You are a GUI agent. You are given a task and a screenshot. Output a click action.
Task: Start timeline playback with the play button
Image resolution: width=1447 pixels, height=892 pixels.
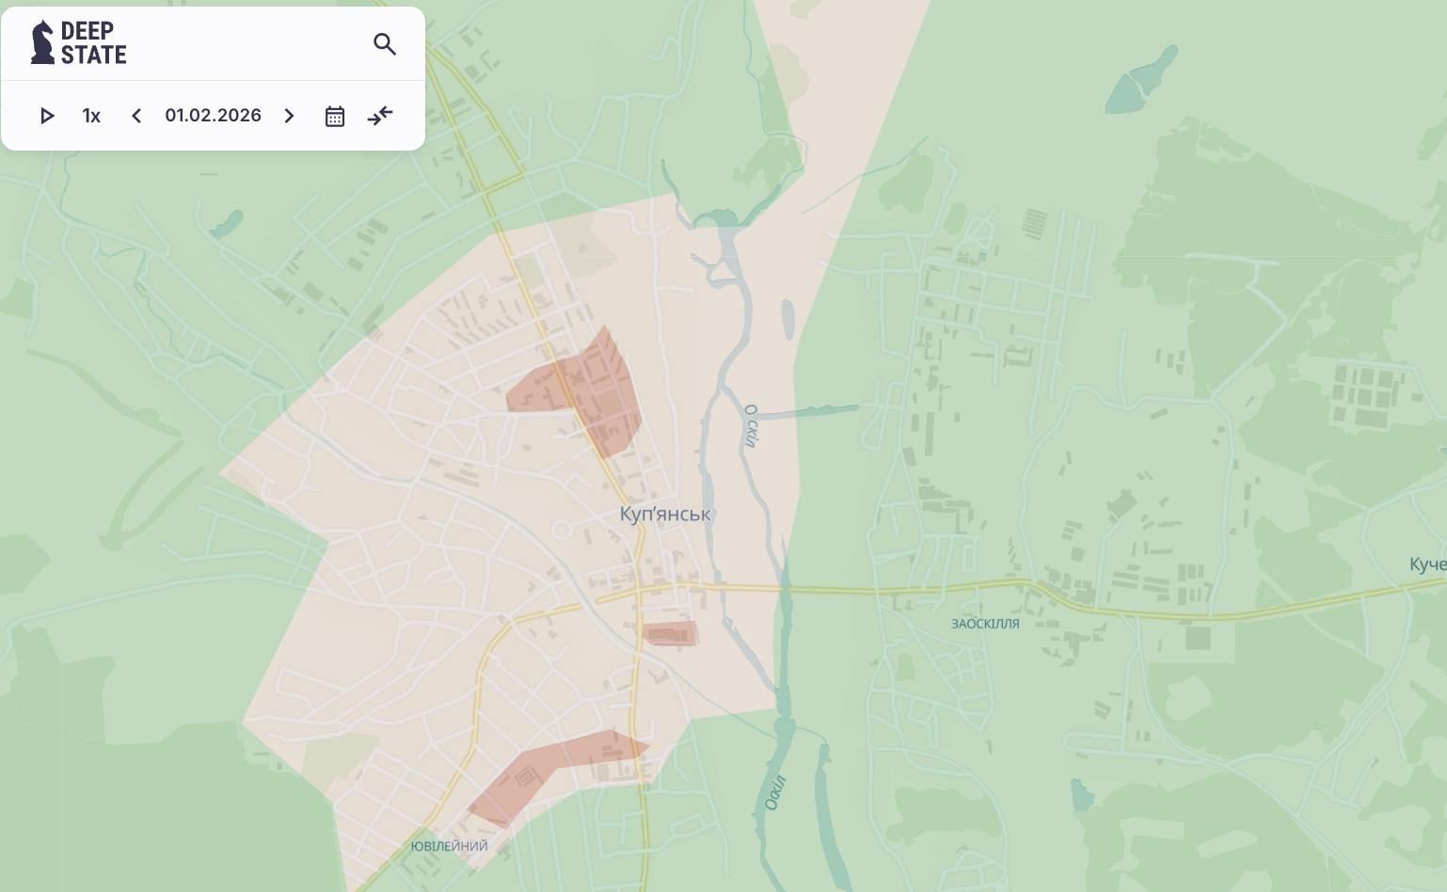point(46,116)
